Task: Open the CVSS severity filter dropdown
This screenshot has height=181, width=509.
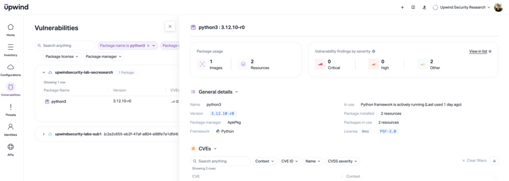Action: click(x=343, y=161)
